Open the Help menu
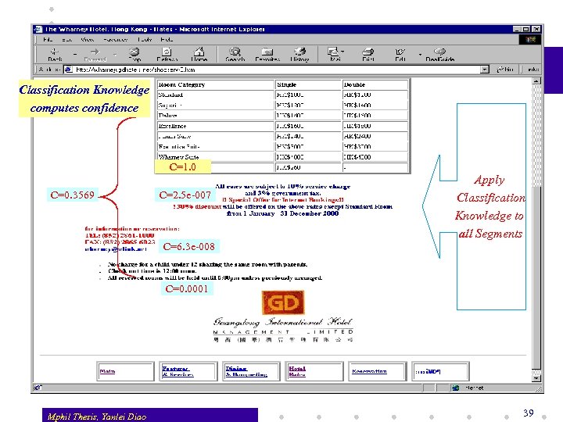 pyautogui.click(x=167, y=40)
